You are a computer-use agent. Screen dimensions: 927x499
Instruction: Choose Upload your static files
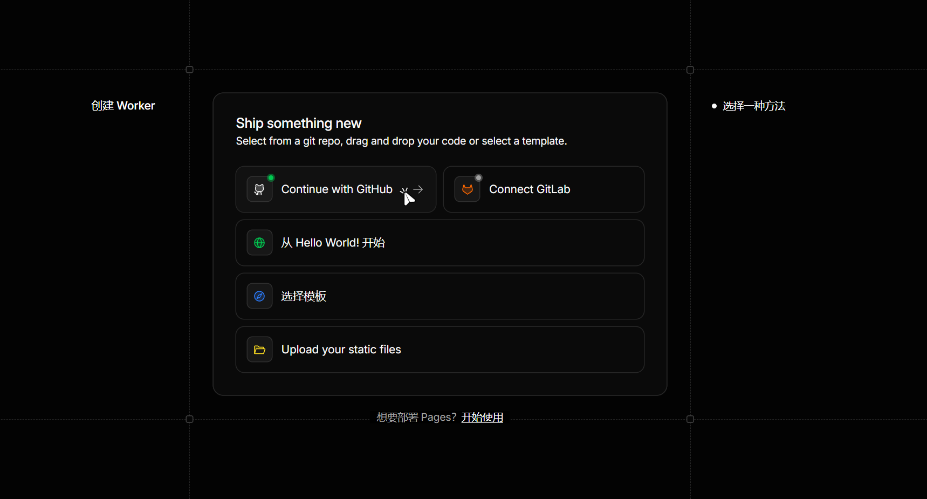click(x=440, y=350)
